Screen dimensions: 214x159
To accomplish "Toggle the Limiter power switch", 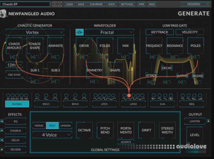I will click(208, 121).
